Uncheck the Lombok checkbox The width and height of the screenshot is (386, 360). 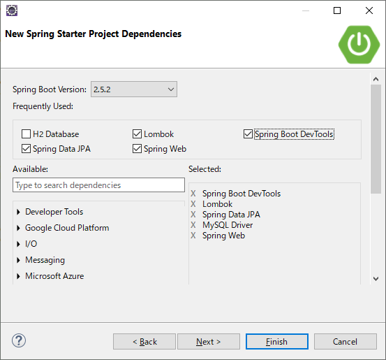(137, 134)
